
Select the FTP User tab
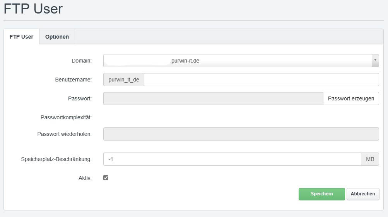coord(22,37)
